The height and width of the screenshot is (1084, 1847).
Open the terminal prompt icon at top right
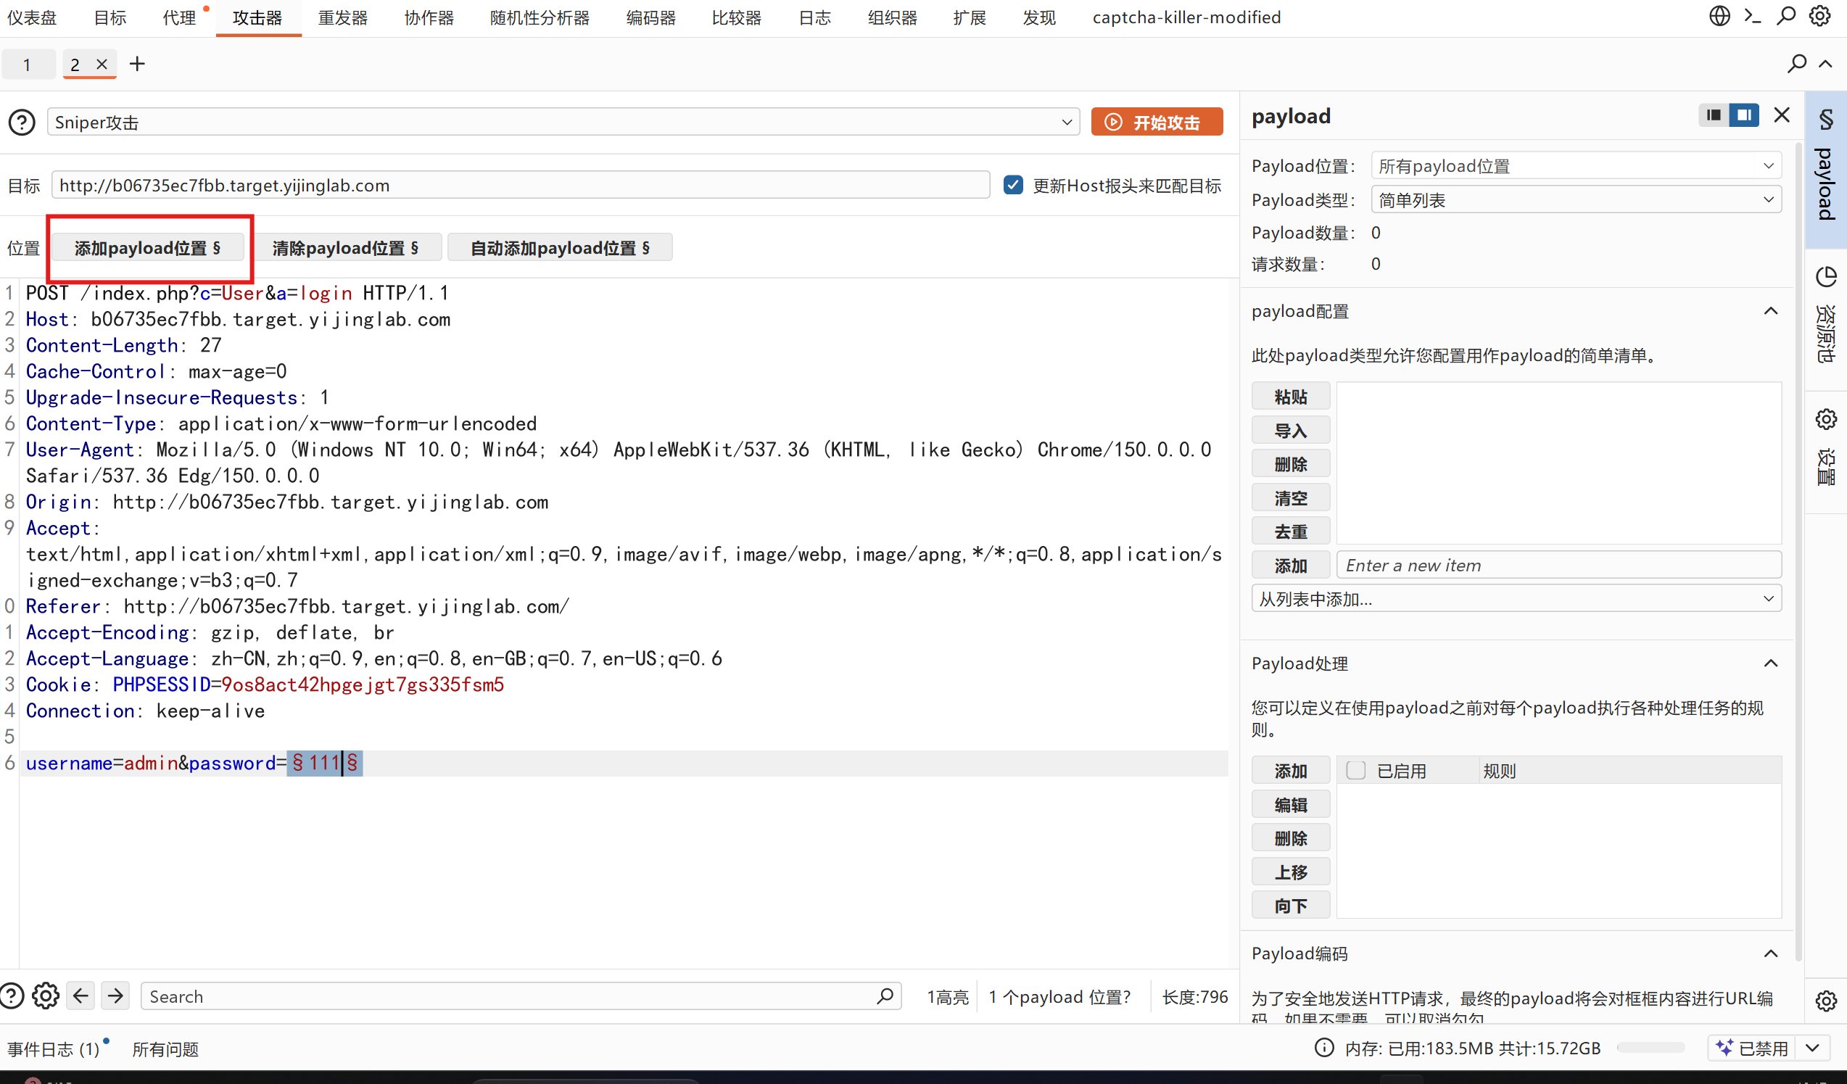1753,16
